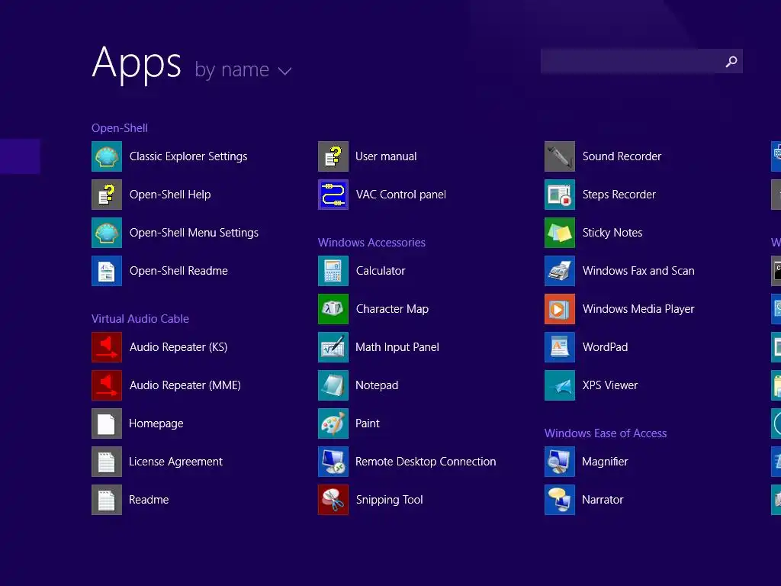Click the XPS Viewer paper-plane icon
This screenshot has height=586, width=781.
tap(560, 385)
